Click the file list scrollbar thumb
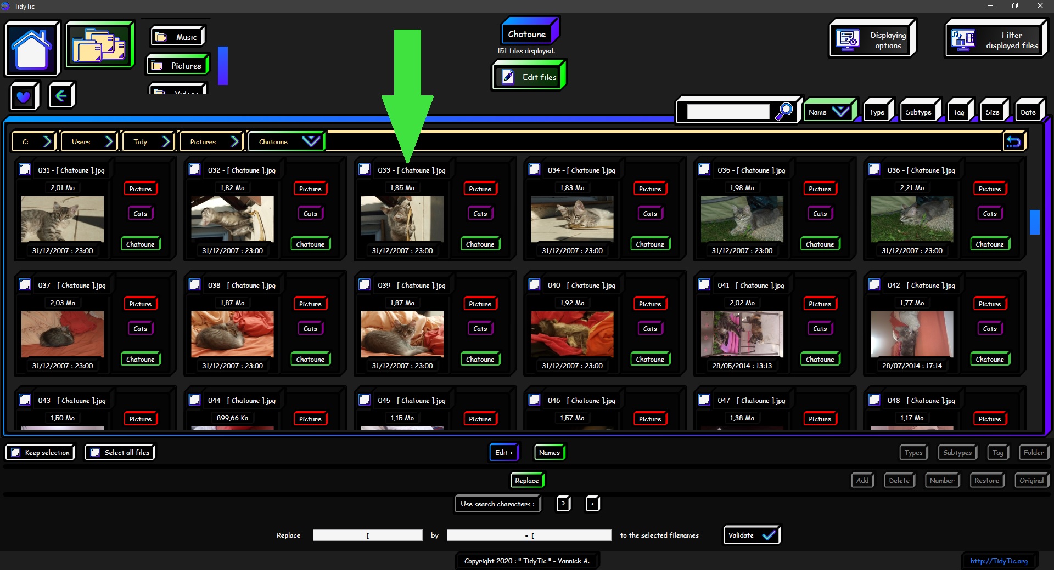Screen dimensions: 1054x570 click(1034, 222)
